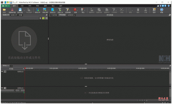The width and height of the screenshot is (172, 104).
Task: Open the Add Objects dropdown arrow
Action: click(x=47, y=10)
